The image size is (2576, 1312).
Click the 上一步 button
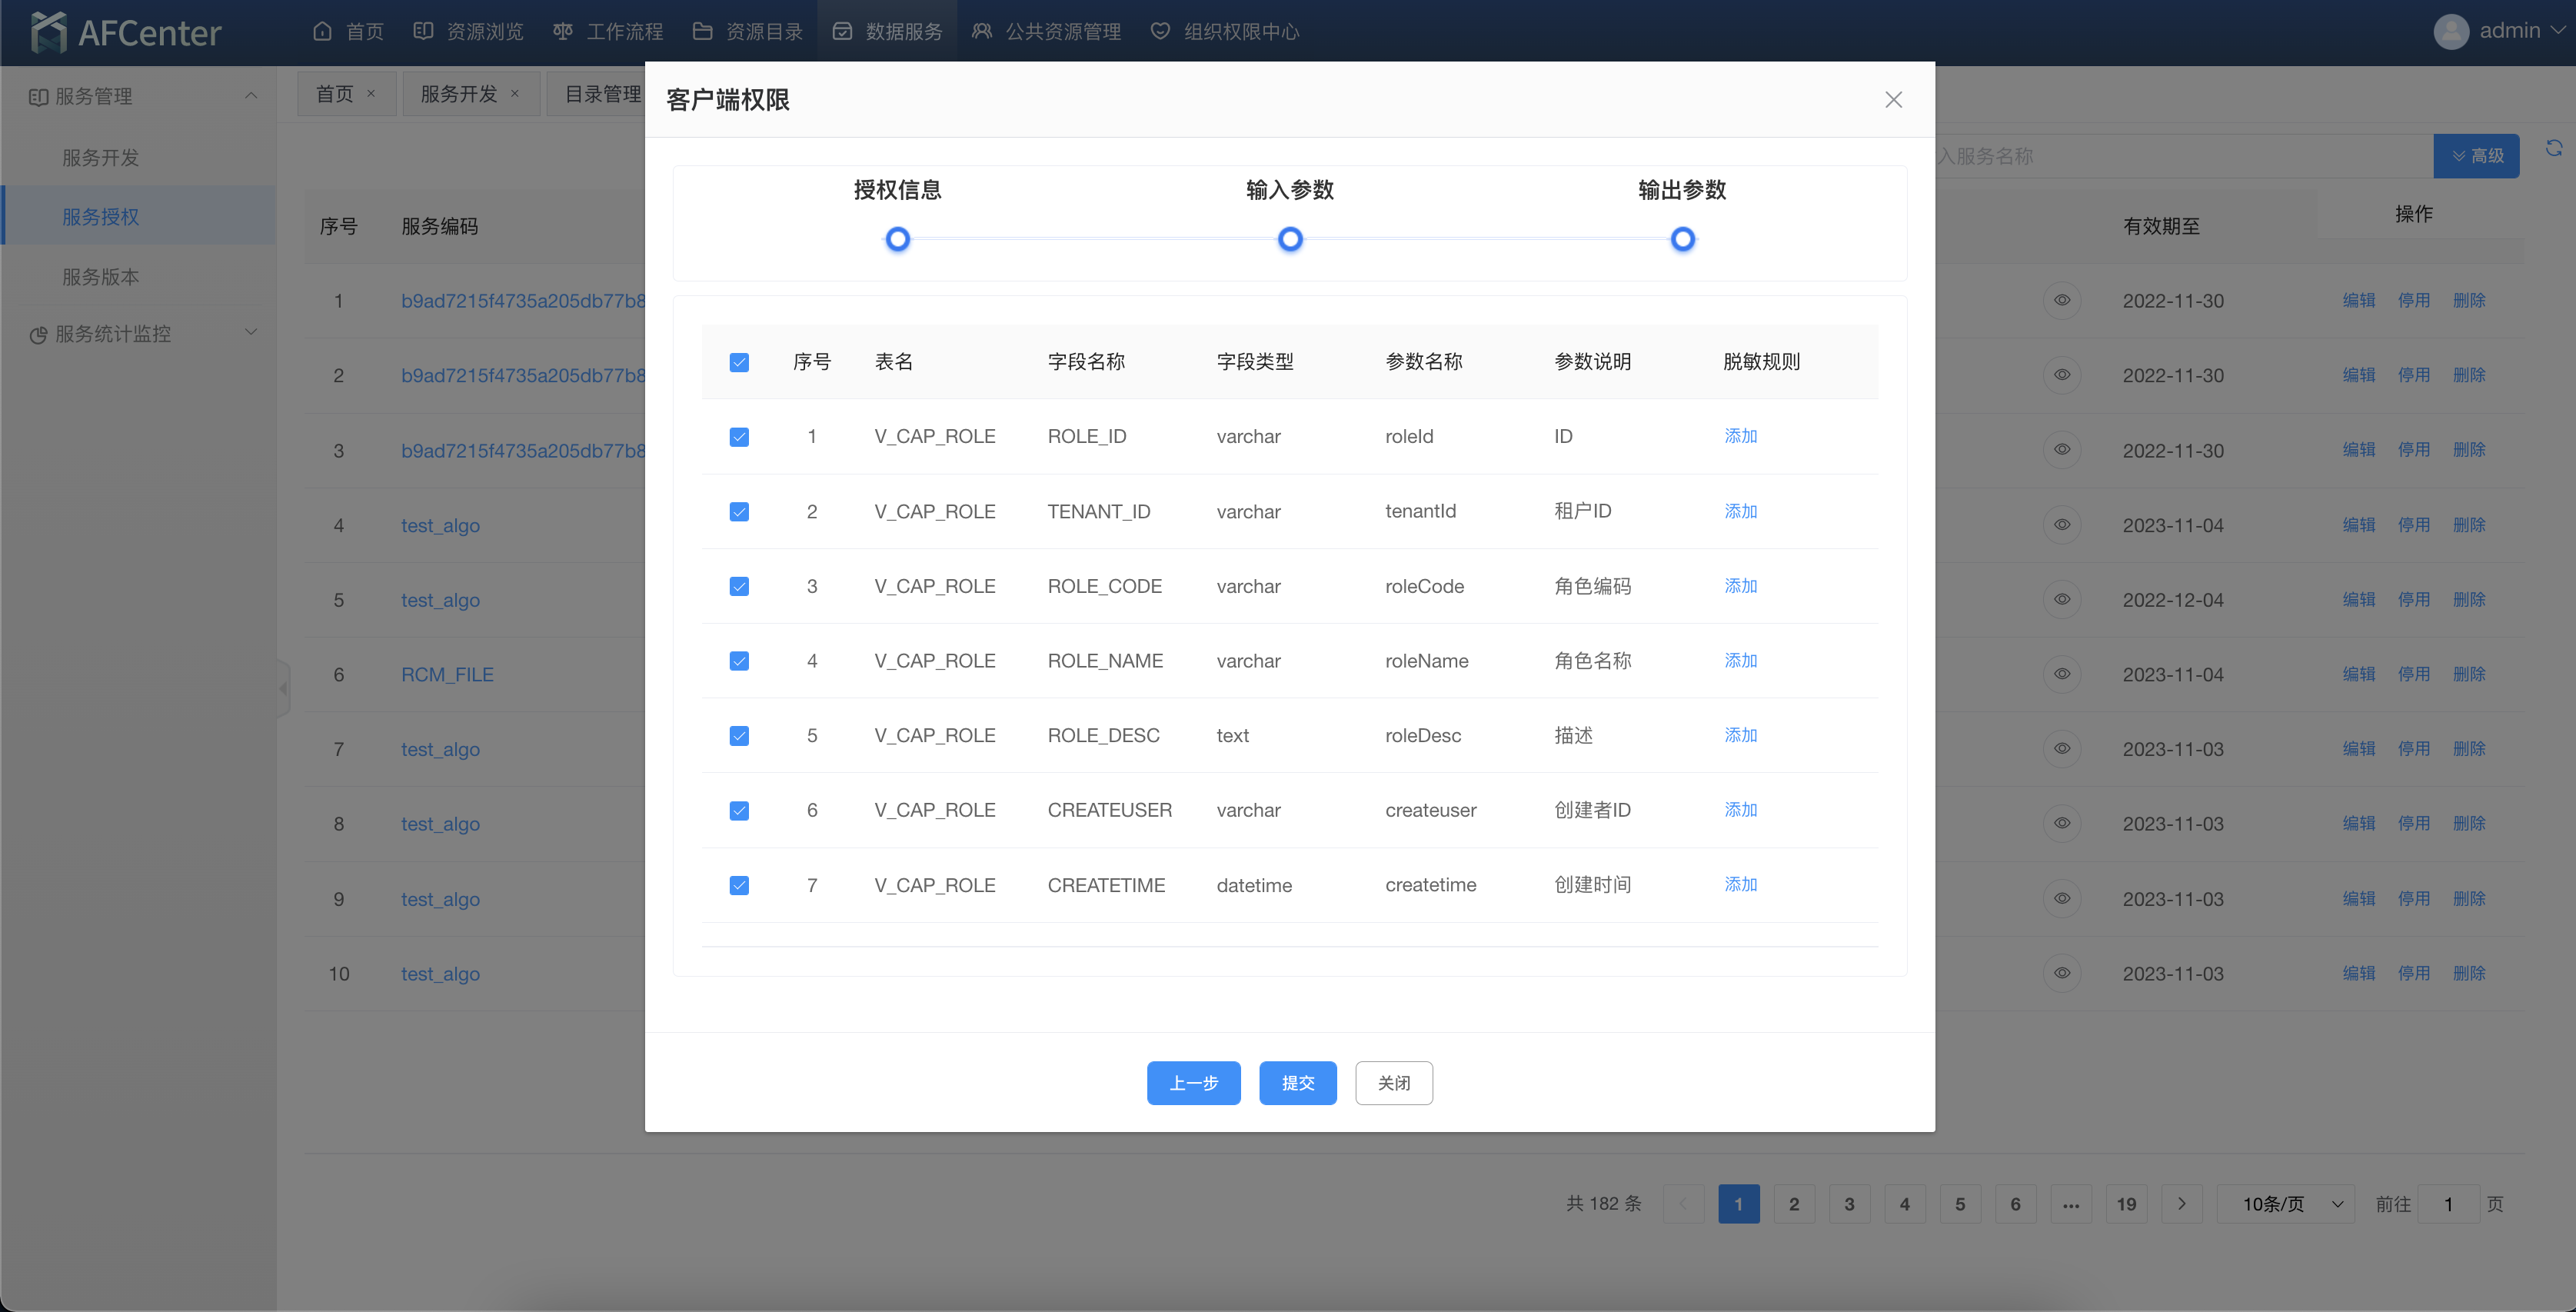tap(1193, 1083)
